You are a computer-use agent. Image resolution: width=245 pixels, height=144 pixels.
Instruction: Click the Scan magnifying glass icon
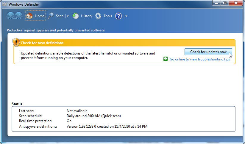pyautogui.click(x=51, y=16)
